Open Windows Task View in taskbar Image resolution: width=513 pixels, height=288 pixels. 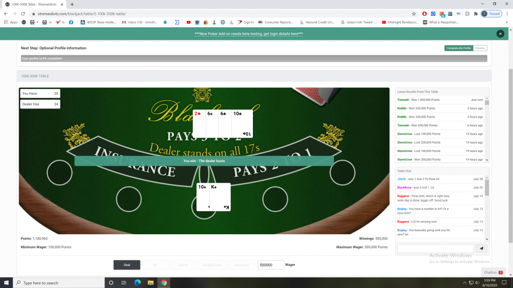click(124, 282)
